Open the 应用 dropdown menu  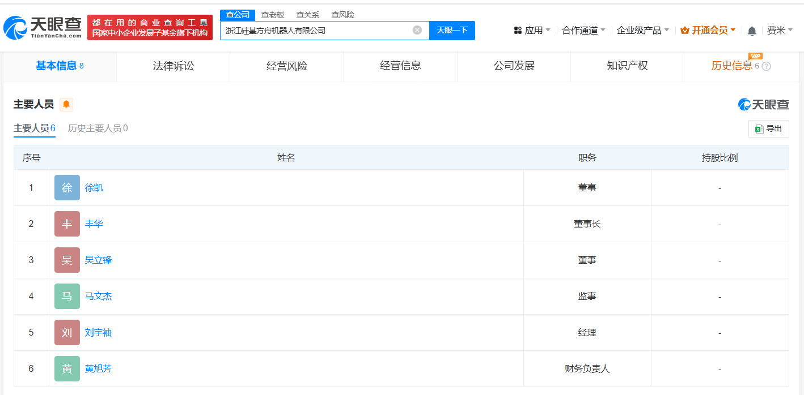tap(532, 30)
